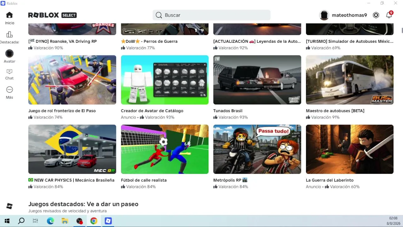Click NEW CAR PHYSICS Mecánica Brasileña title

pyautogui.click(x=71, y=180)
